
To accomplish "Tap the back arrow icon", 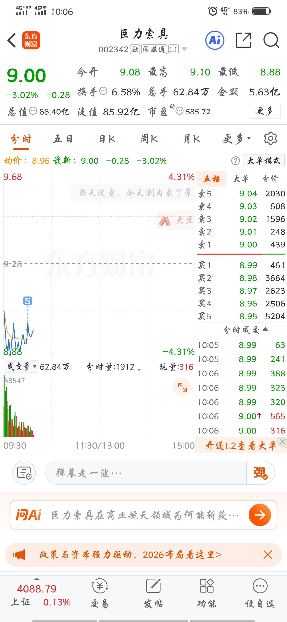I will tap(12, 40).
